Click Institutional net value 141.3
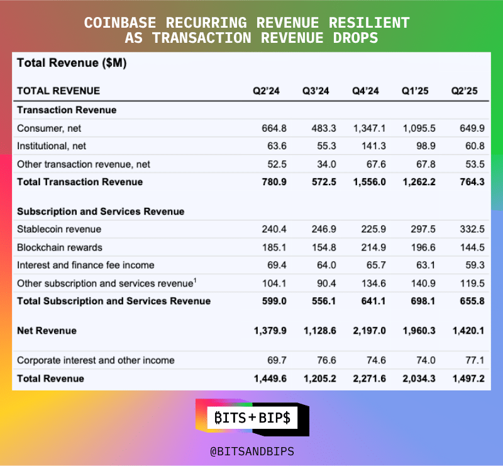The image size is (503, 466). click(x=373, y=146)
